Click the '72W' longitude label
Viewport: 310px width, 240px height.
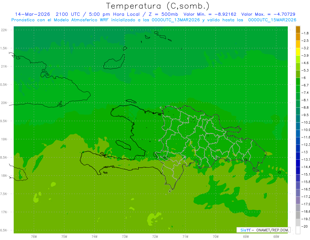(155, 237)
